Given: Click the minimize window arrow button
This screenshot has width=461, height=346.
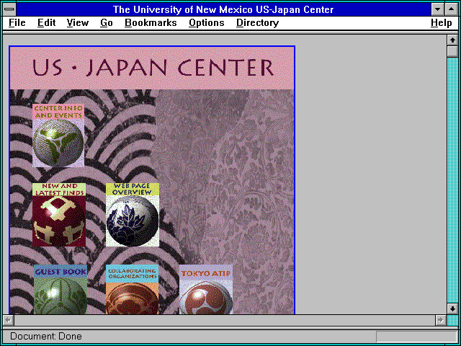Looking at the screenshot, I should pos(437,9).
